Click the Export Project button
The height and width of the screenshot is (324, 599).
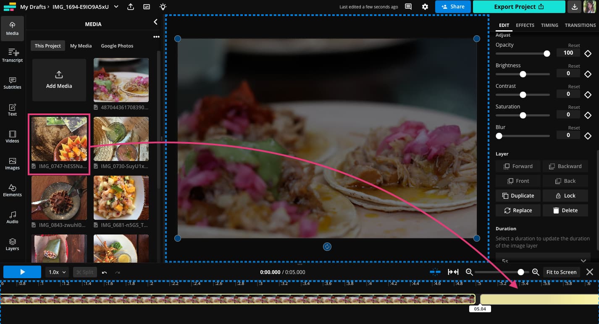click(x=519, y=7)
